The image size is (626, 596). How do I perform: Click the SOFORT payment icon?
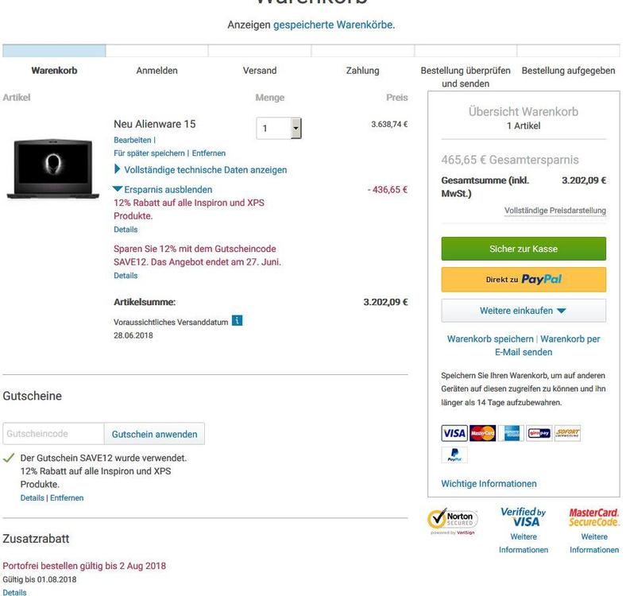pos(567,433)
